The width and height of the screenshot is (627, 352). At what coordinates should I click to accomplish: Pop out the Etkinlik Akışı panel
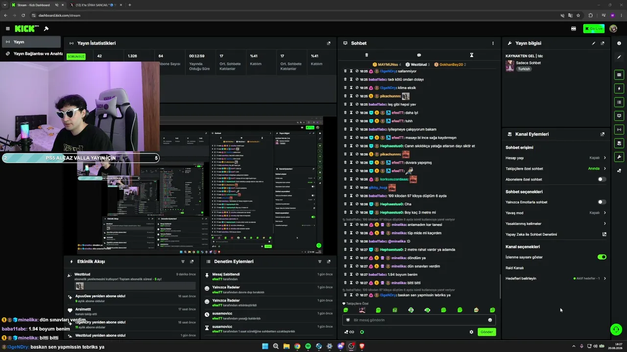(x=192, y=262)
